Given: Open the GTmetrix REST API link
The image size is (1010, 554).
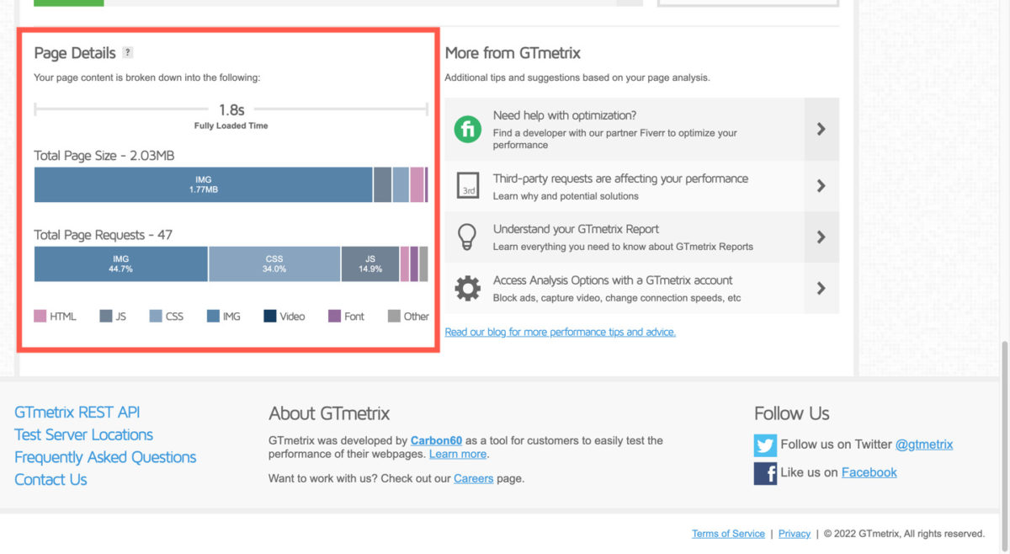Looking at the screenshot, I should pos(77,413).
